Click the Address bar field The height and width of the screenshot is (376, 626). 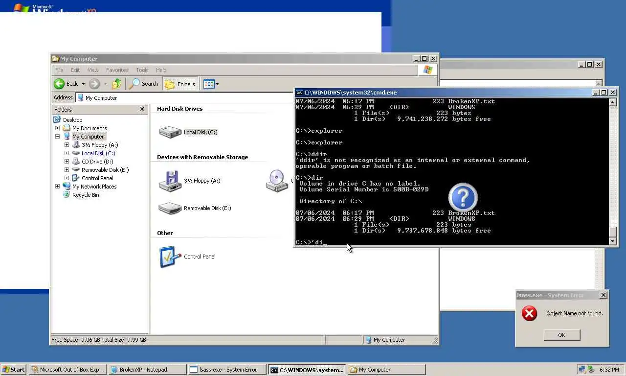pyautogui.click(x=185, y=97)
